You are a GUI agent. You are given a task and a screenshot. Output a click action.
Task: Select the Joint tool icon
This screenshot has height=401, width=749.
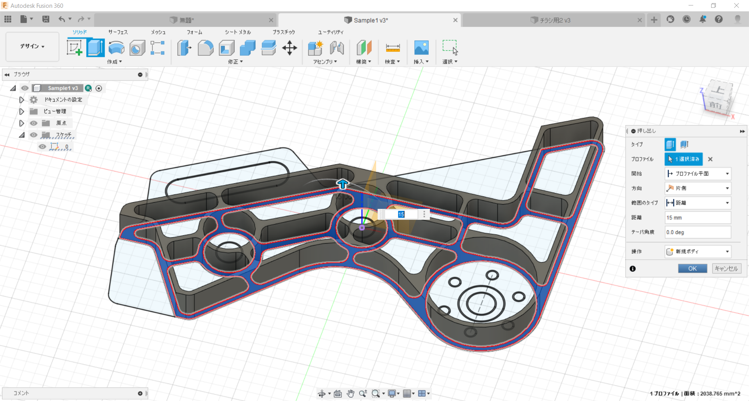pyautogui.click(x=337, y=48)
